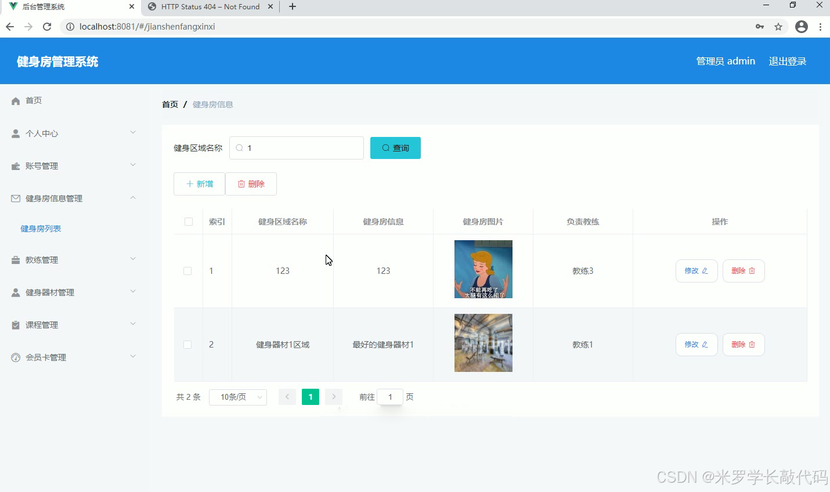
Task: Select the 个人中心 person icon
Action: [x=15, y=133]
